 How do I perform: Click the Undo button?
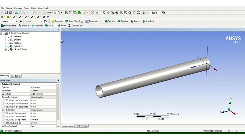coord(27,13)
